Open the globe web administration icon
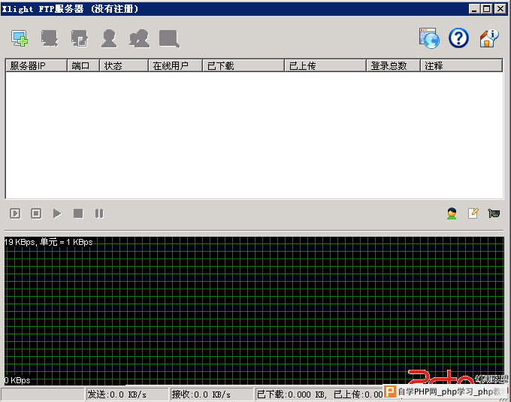511x402 pixels. [429, 38]
